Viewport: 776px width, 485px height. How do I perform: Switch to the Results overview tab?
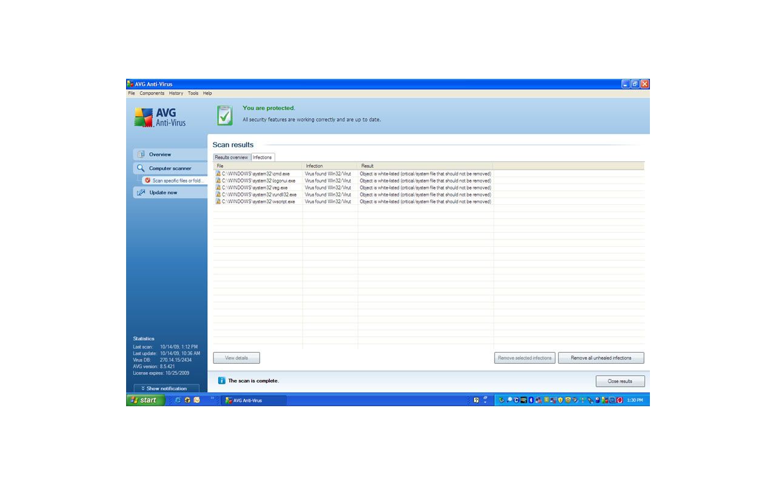pos(232,158)
